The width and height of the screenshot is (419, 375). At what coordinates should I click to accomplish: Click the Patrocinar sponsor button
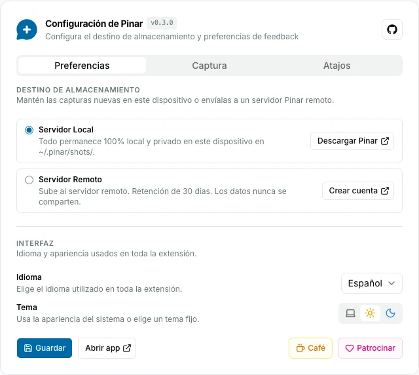[x=370, y=348]
